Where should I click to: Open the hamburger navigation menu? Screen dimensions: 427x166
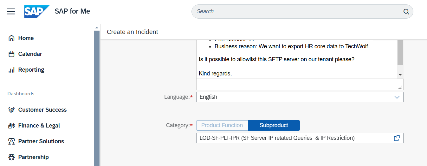11,11
